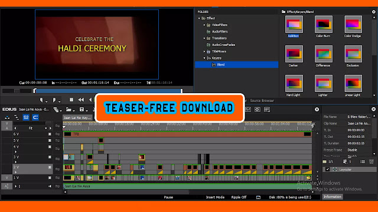The width and height of the screenshot is (378, 212).
Task: Select the Exclusion blend effect
Action: coord(353,56)
